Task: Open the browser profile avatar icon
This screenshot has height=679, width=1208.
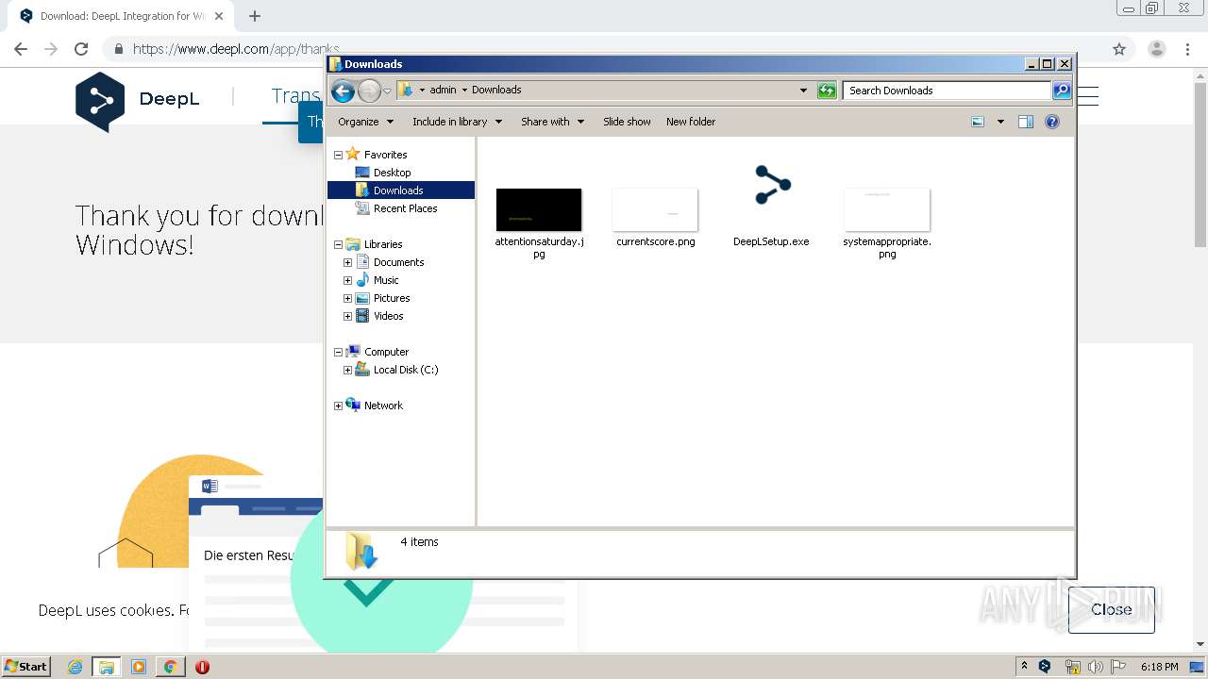Action: 1156,49
